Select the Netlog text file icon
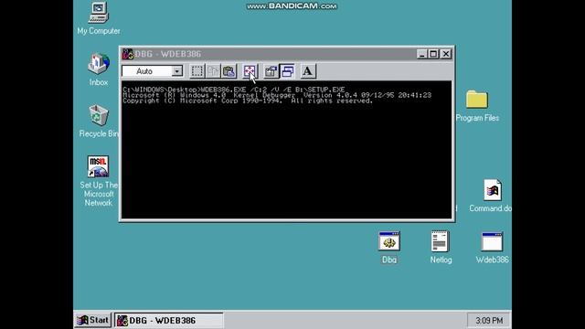The height and width of the screenshot is (329, 585). click(x=441, y=248)
